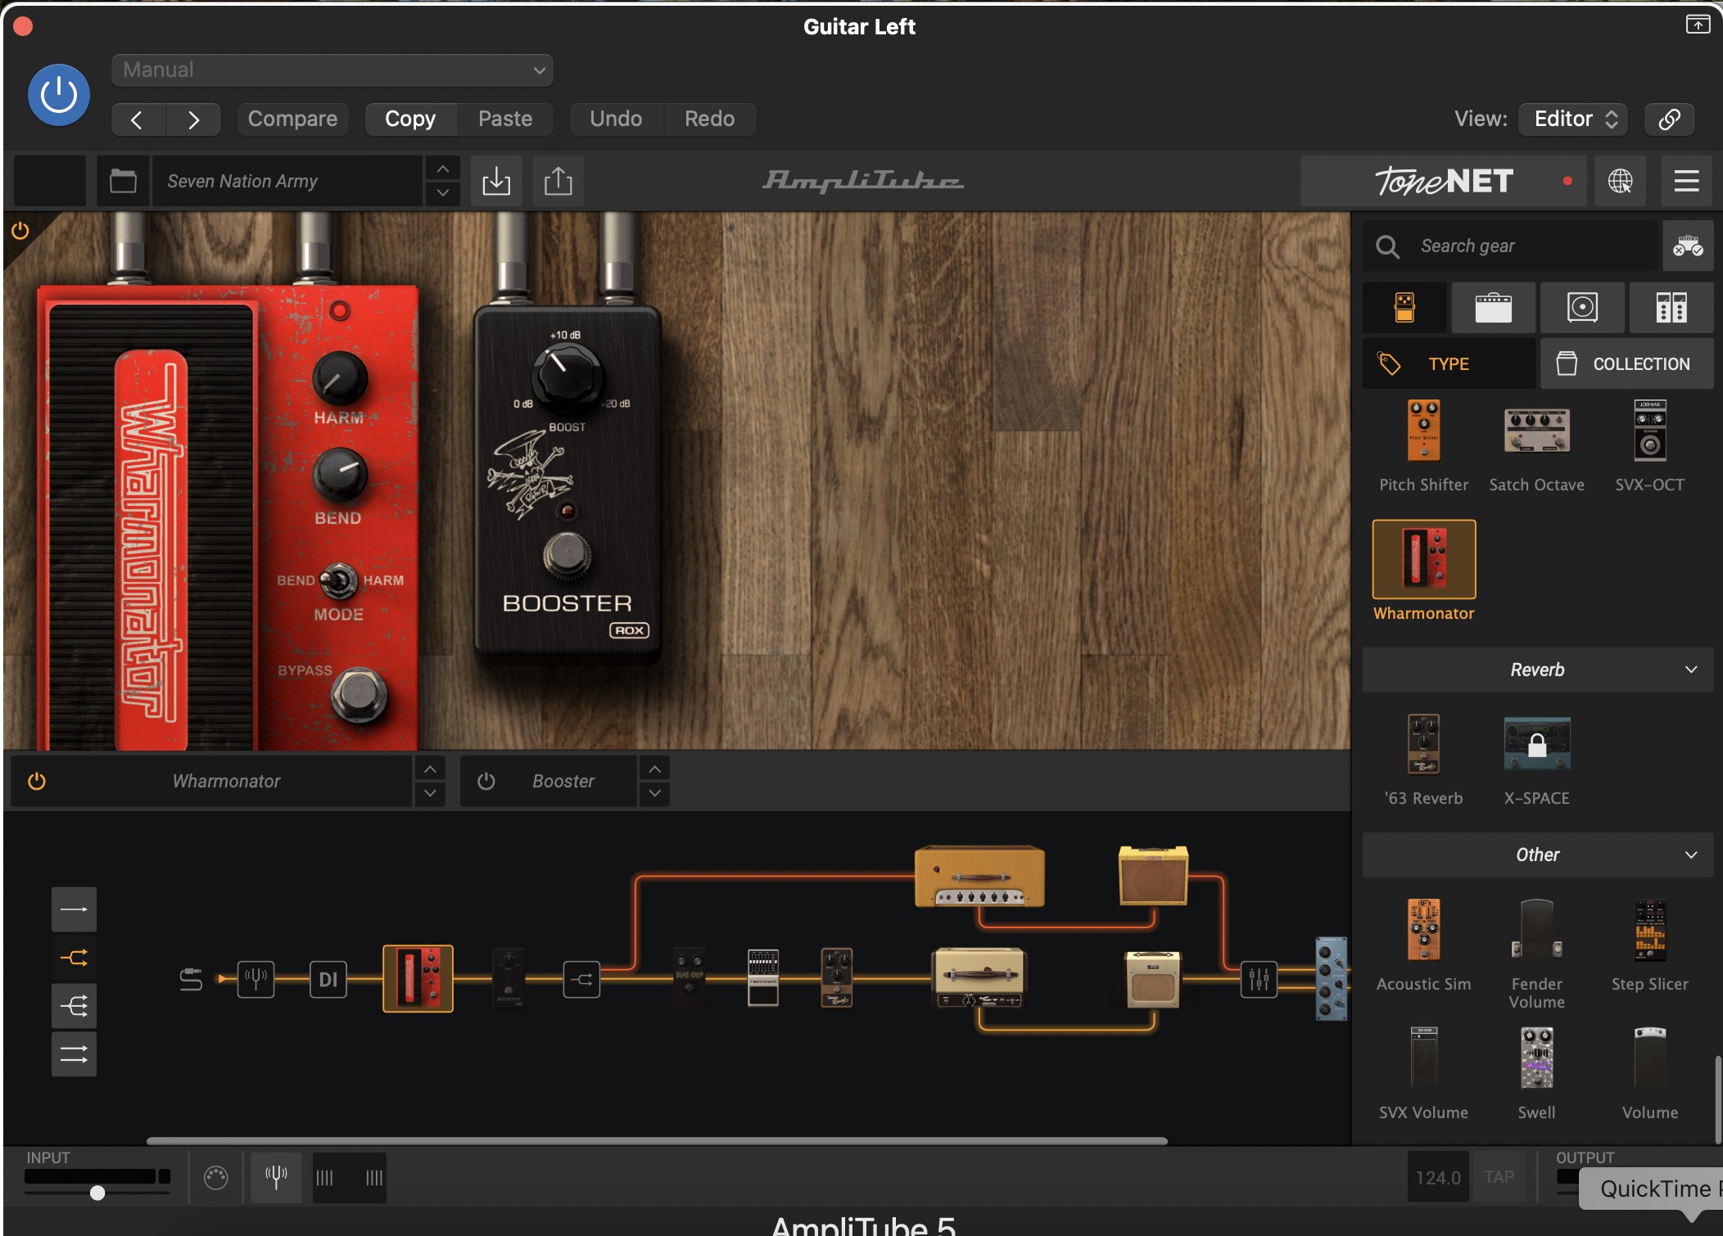Step preset up next to Seven Nation Army
This screenshot has width=1723, height=1236.
[x=442, y=169]
